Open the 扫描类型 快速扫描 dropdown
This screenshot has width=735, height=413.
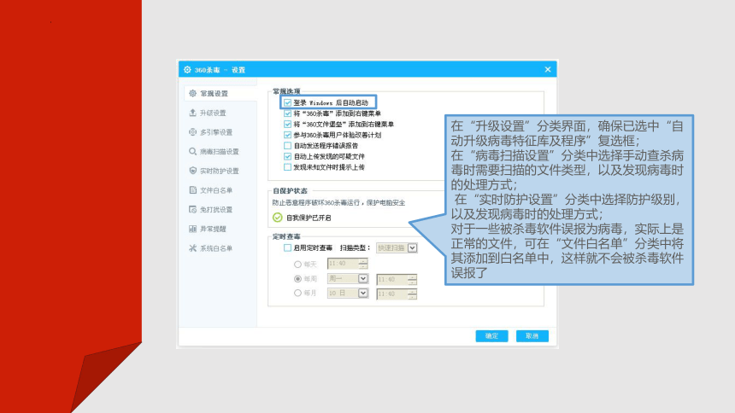[x=412, y=247]
